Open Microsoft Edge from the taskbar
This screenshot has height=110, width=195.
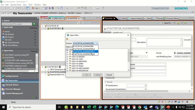tap(117, 107)
